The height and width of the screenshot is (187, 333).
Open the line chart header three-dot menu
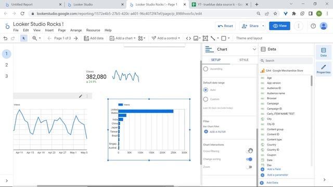click(x=87, y=96)
